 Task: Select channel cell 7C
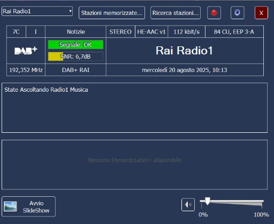click(x=16, y=31)
